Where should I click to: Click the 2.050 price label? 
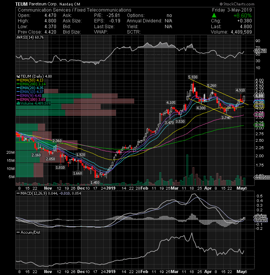pyautogui.click(x=51, y=159)
